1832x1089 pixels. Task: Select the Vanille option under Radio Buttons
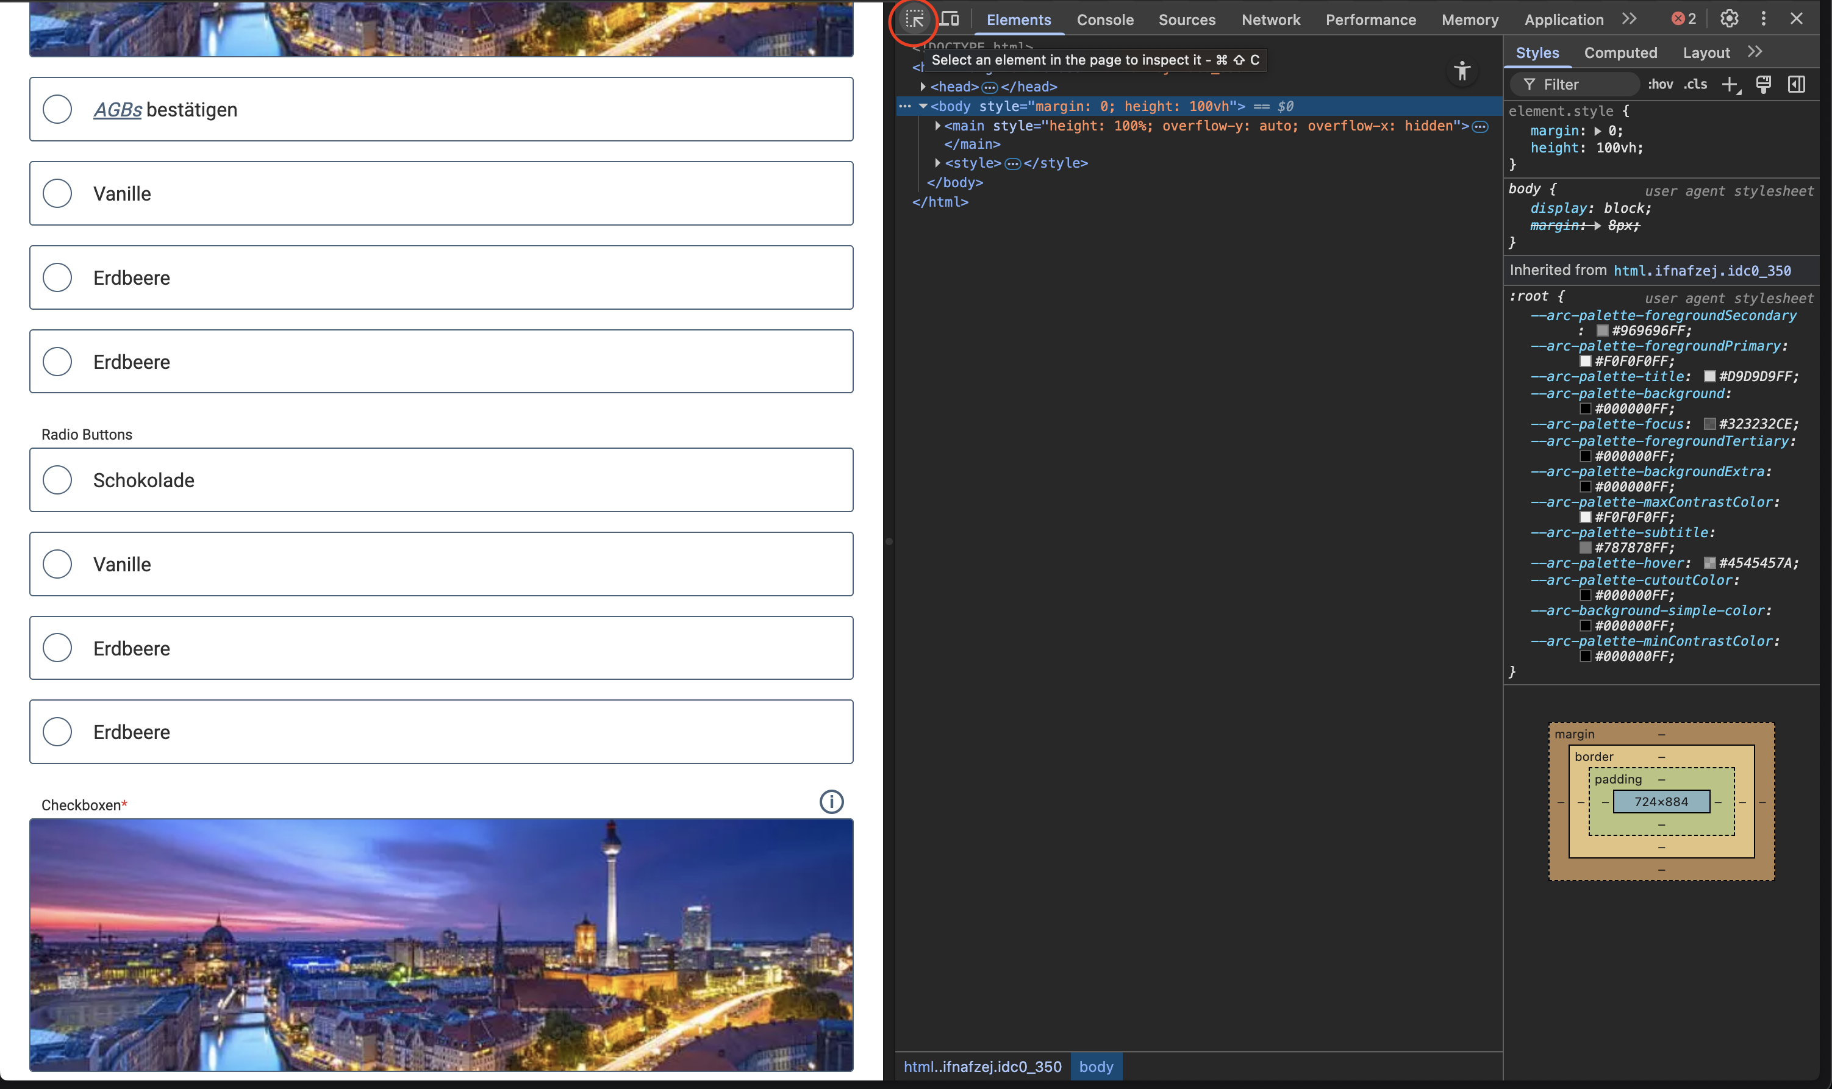(57, 564)
